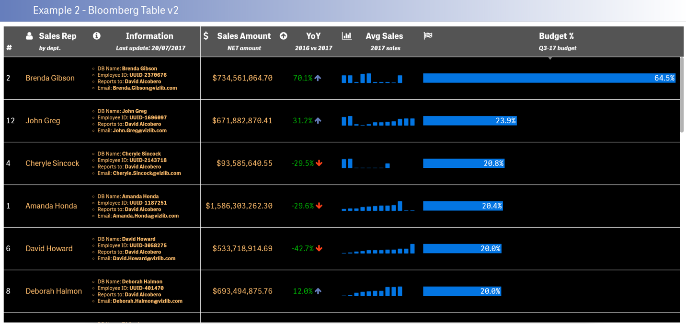
Task: Click the Avg Sales column header
Action: pos(384,36)
